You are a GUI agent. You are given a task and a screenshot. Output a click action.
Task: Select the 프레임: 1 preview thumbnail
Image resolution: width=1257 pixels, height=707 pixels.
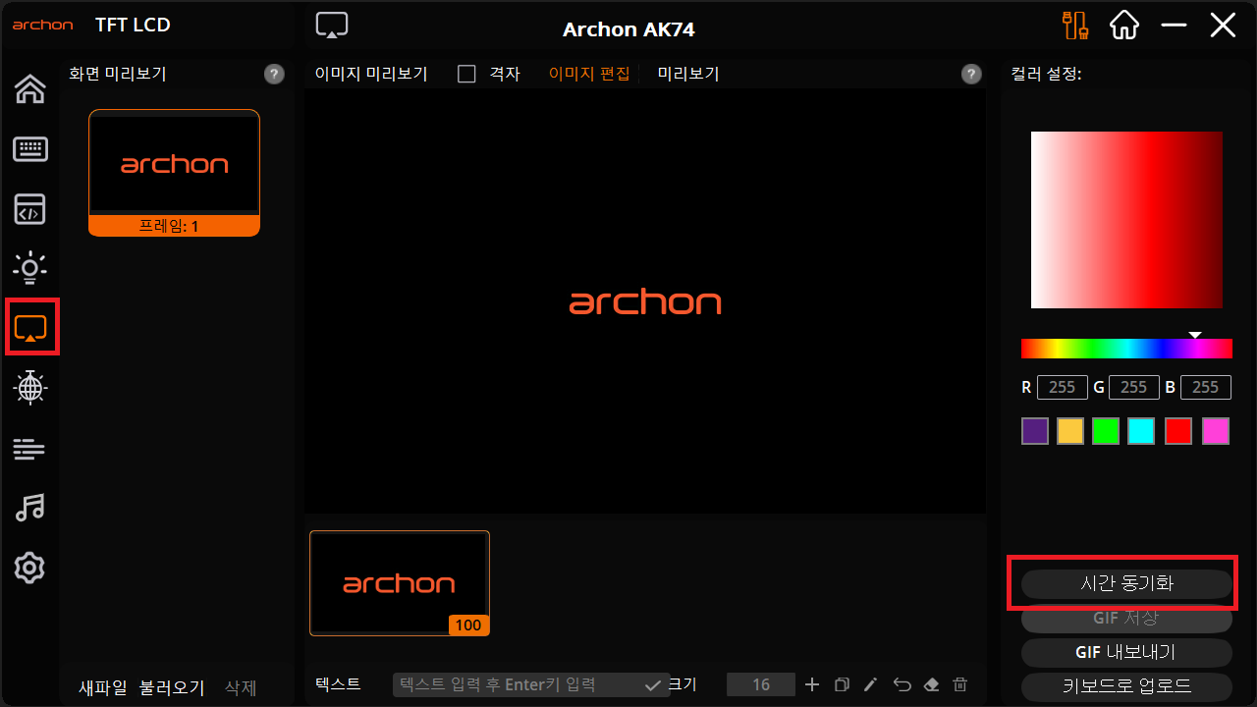(174, 173)
